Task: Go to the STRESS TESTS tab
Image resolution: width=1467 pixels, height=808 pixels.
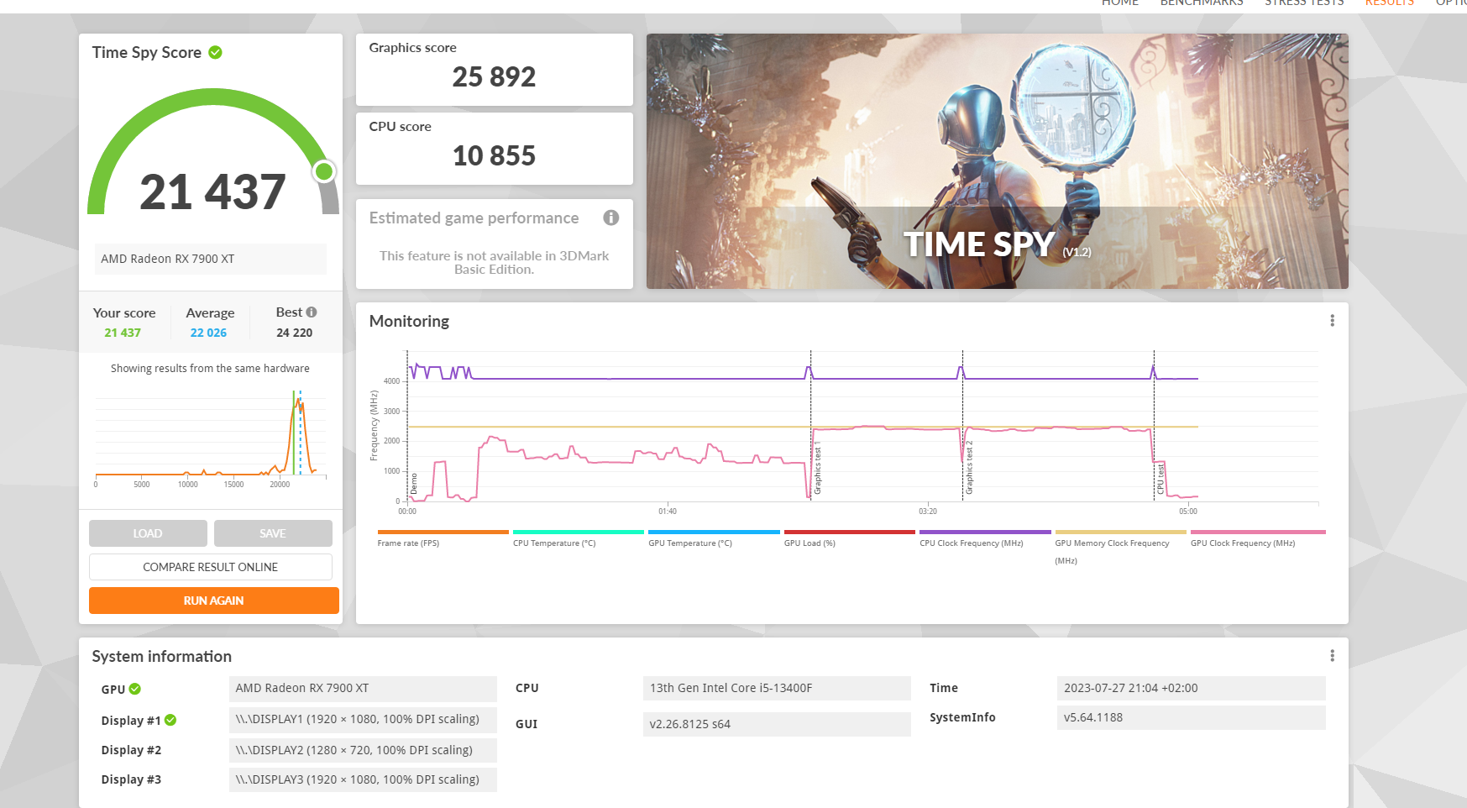Action: pos(1304,3)
